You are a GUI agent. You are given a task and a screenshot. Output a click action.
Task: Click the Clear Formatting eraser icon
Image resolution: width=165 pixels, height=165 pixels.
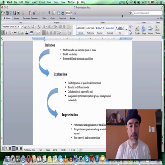pyautogui.click(x=39, y=27)
